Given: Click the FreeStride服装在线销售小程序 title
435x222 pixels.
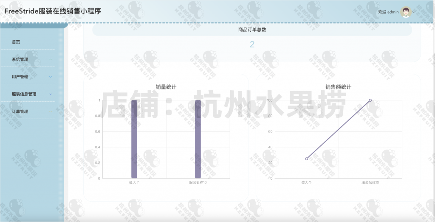Looking at the screenshot, I should [x=53, y=11].
